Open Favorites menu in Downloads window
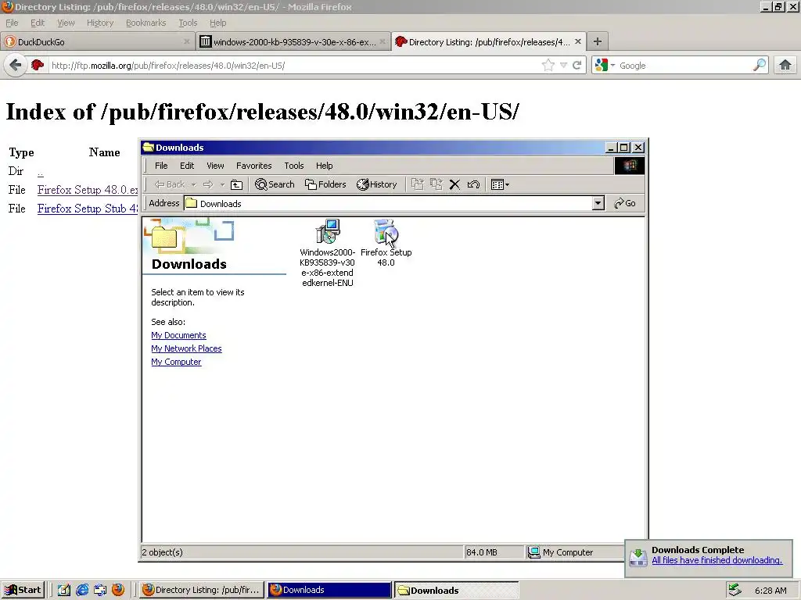Image resolution: width=801 pixels, height=600 pixels. (254, 166)
